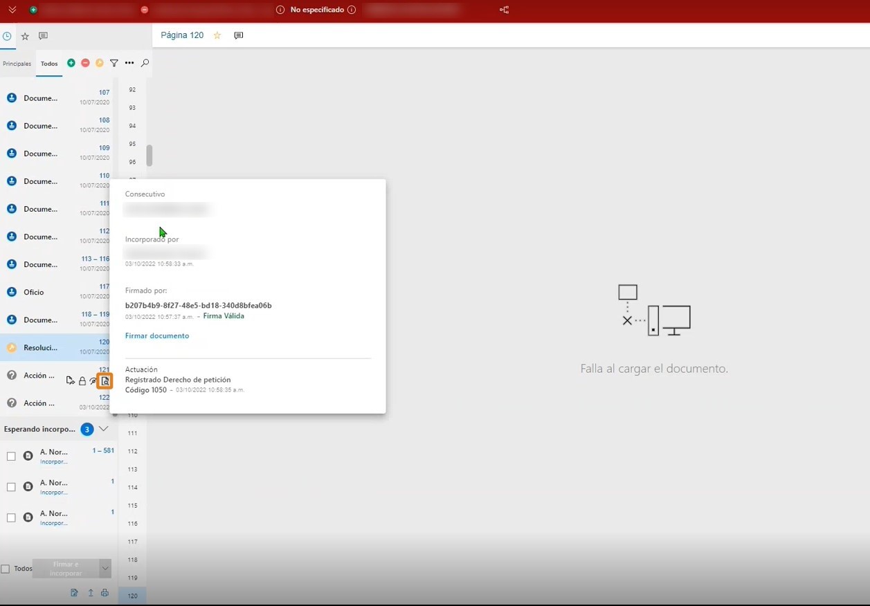Collapse the Esperando incorpo... section chevron
This screenshot has width=870, height=606.
pyautogui.click(x=104, y=429)
